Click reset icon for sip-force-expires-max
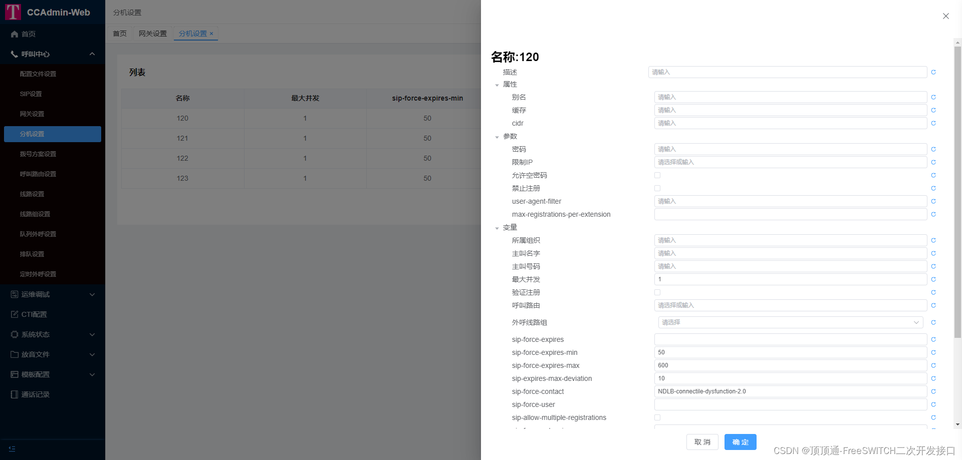Viewport: 962px width, 460px height. [x=933, y=365]
